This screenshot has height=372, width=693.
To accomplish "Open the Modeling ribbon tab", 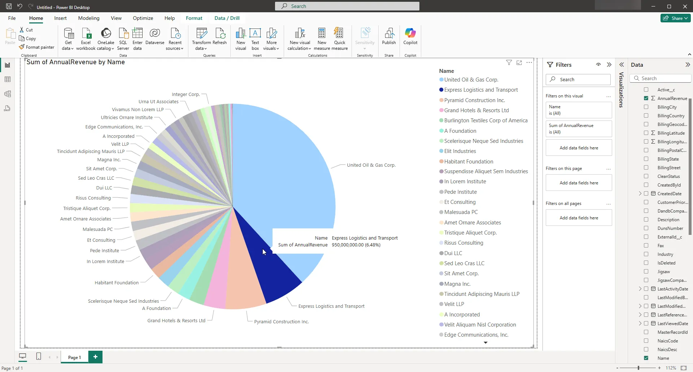I will tap(89, 18).
